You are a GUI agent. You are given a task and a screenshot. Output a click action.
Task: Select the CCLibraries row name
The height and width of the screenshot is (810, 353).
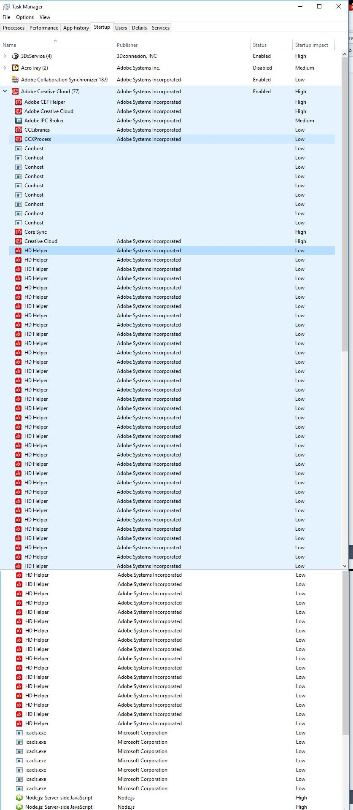37,130
